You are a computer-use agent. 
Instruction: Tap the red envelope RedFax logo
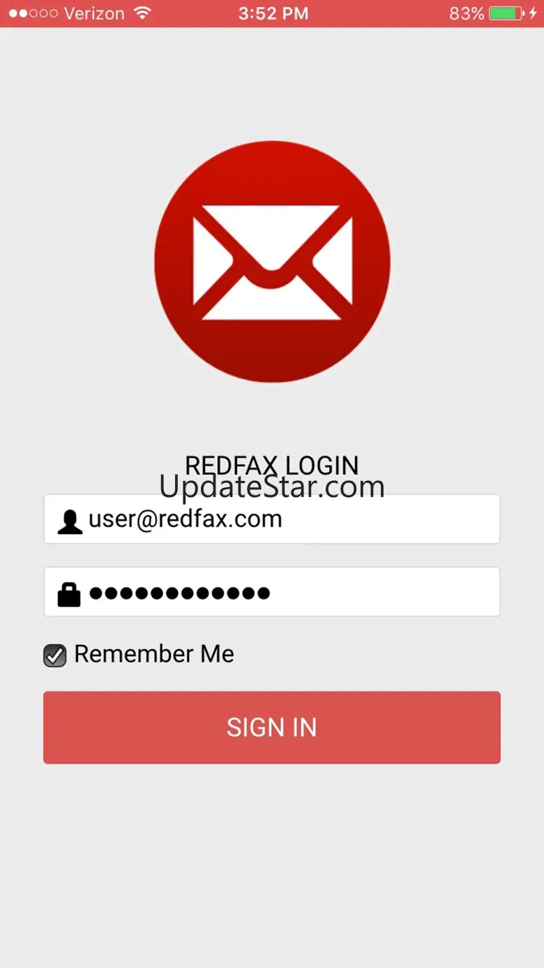coord(272,262)
